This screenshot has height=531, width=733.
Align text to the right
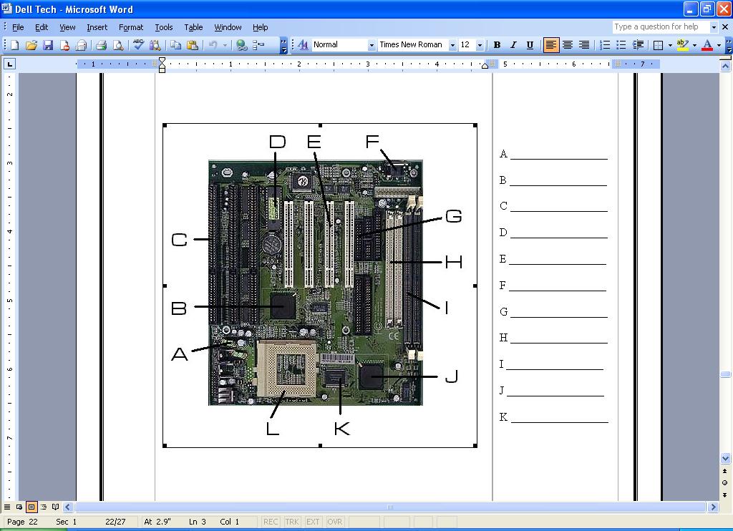click(584, 45)
